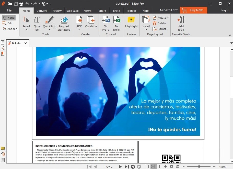Image resolution: width=233 pixels, height=169 pixels.
Task: Select the QuickSign tool
Action: point(49,23)
